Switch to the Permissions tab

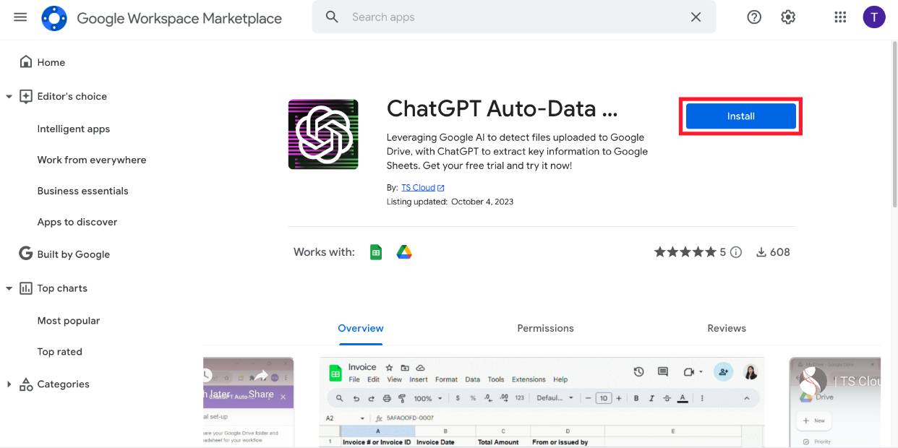tap(545, 328)
